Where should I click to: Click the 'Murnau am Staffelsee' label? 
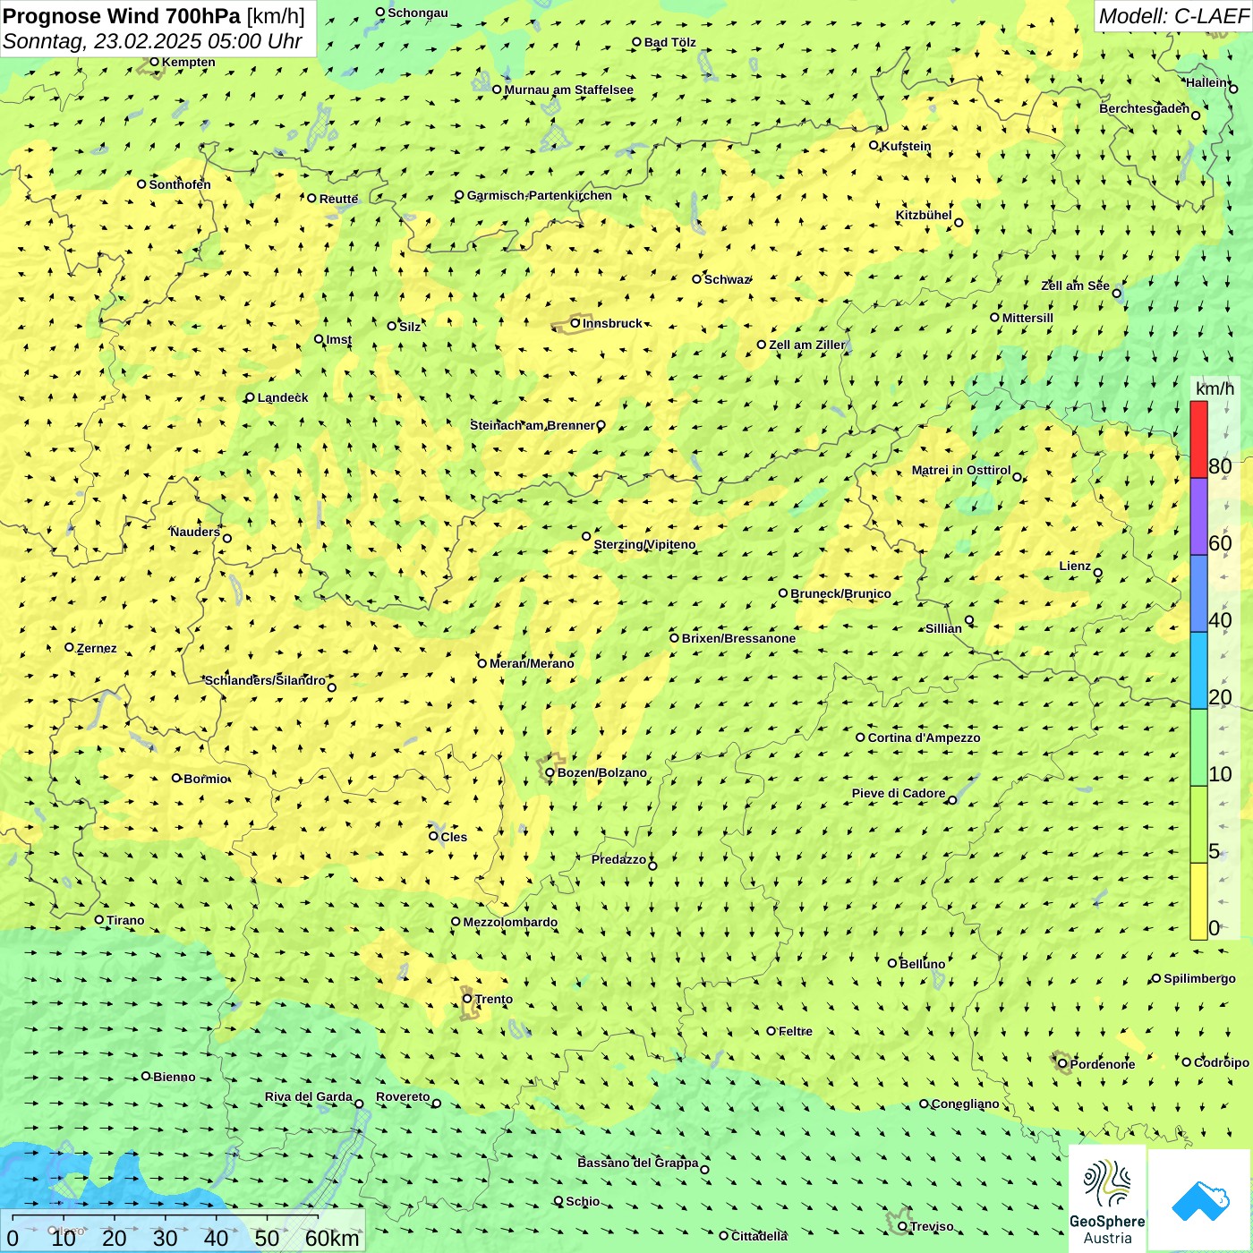click(x=568, y=89)
